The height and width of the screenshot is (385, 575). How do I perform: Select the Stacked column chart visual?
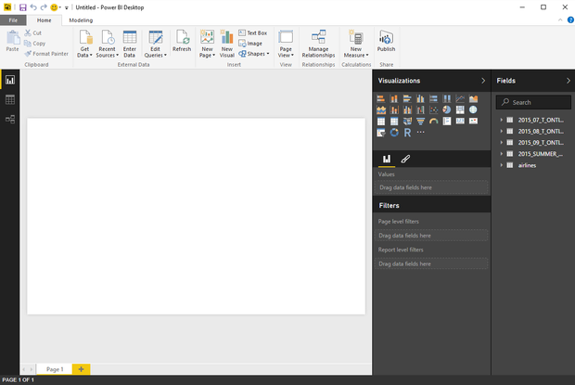pos(394,98)
